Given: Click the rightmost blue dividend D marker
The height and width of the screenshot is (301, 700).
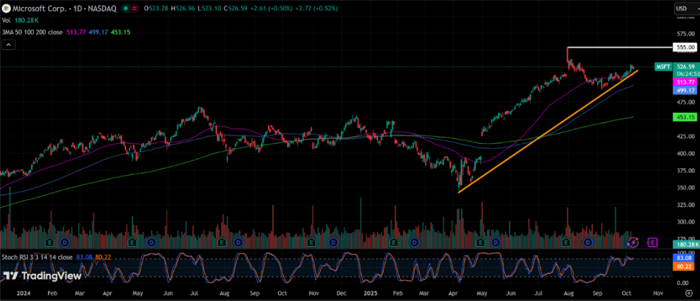Looking at the screenshot, I should (x=587, y=242).
